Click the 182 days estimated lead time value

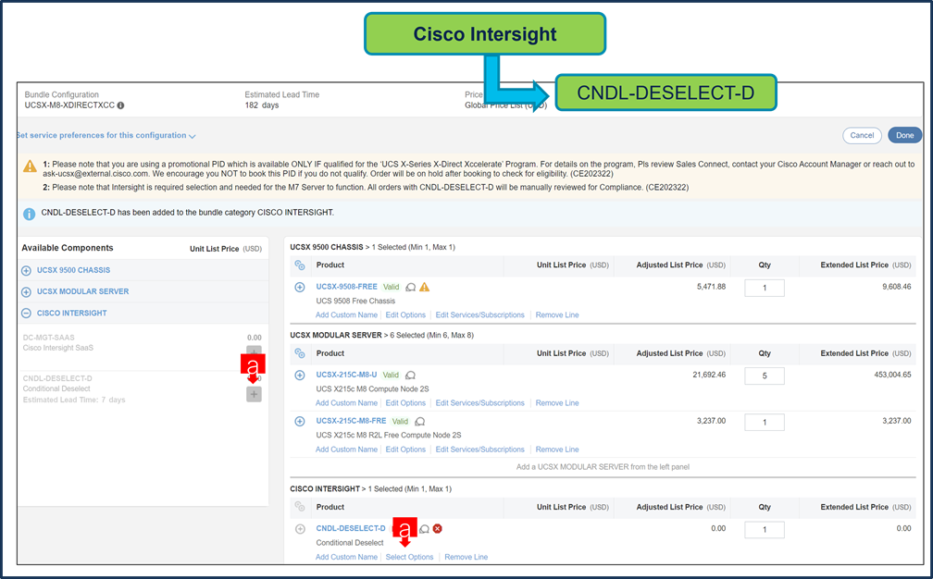262,105
